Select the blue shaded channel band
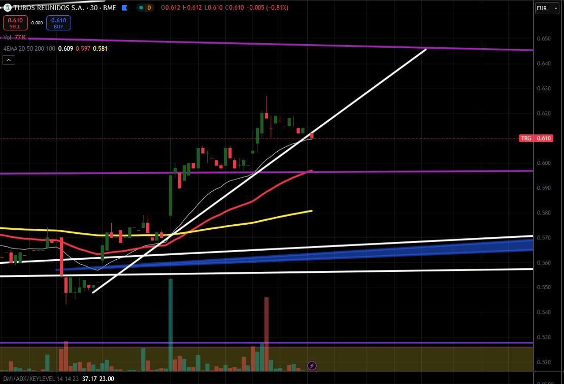 (294, 256)
